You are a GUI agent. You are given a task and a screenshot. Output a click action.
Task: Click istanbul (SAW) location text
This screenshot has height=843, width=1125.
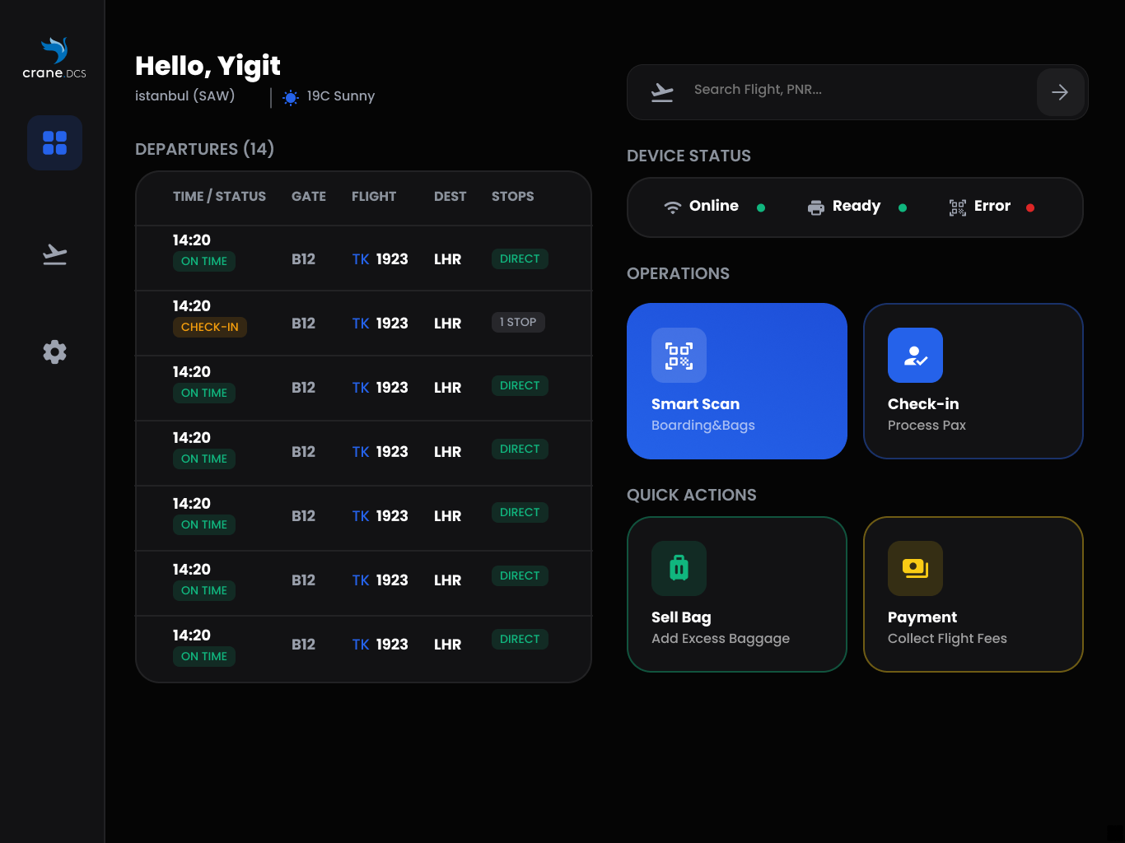pos(185,95)
